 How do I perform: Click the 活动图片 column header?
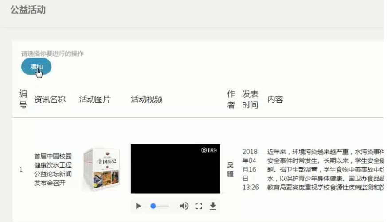click(x=95, y=99)
